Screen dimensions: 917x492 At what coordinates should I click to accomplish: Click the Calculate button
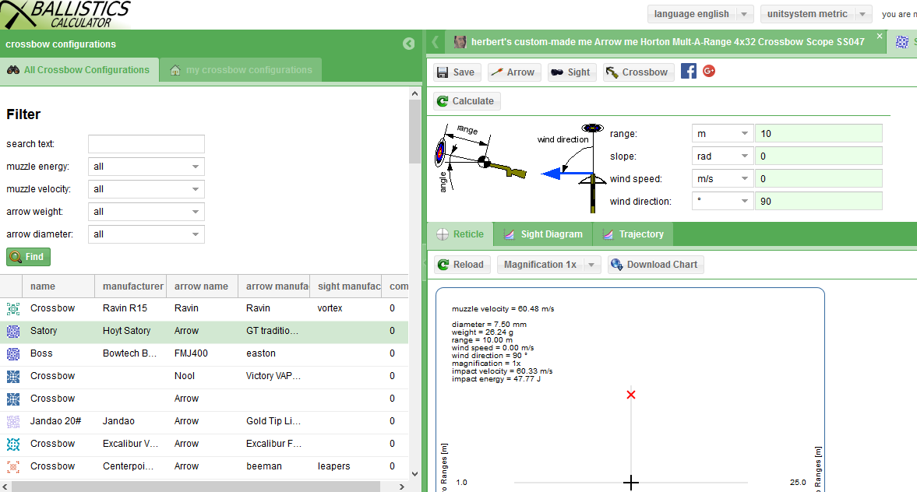point(467,101)
